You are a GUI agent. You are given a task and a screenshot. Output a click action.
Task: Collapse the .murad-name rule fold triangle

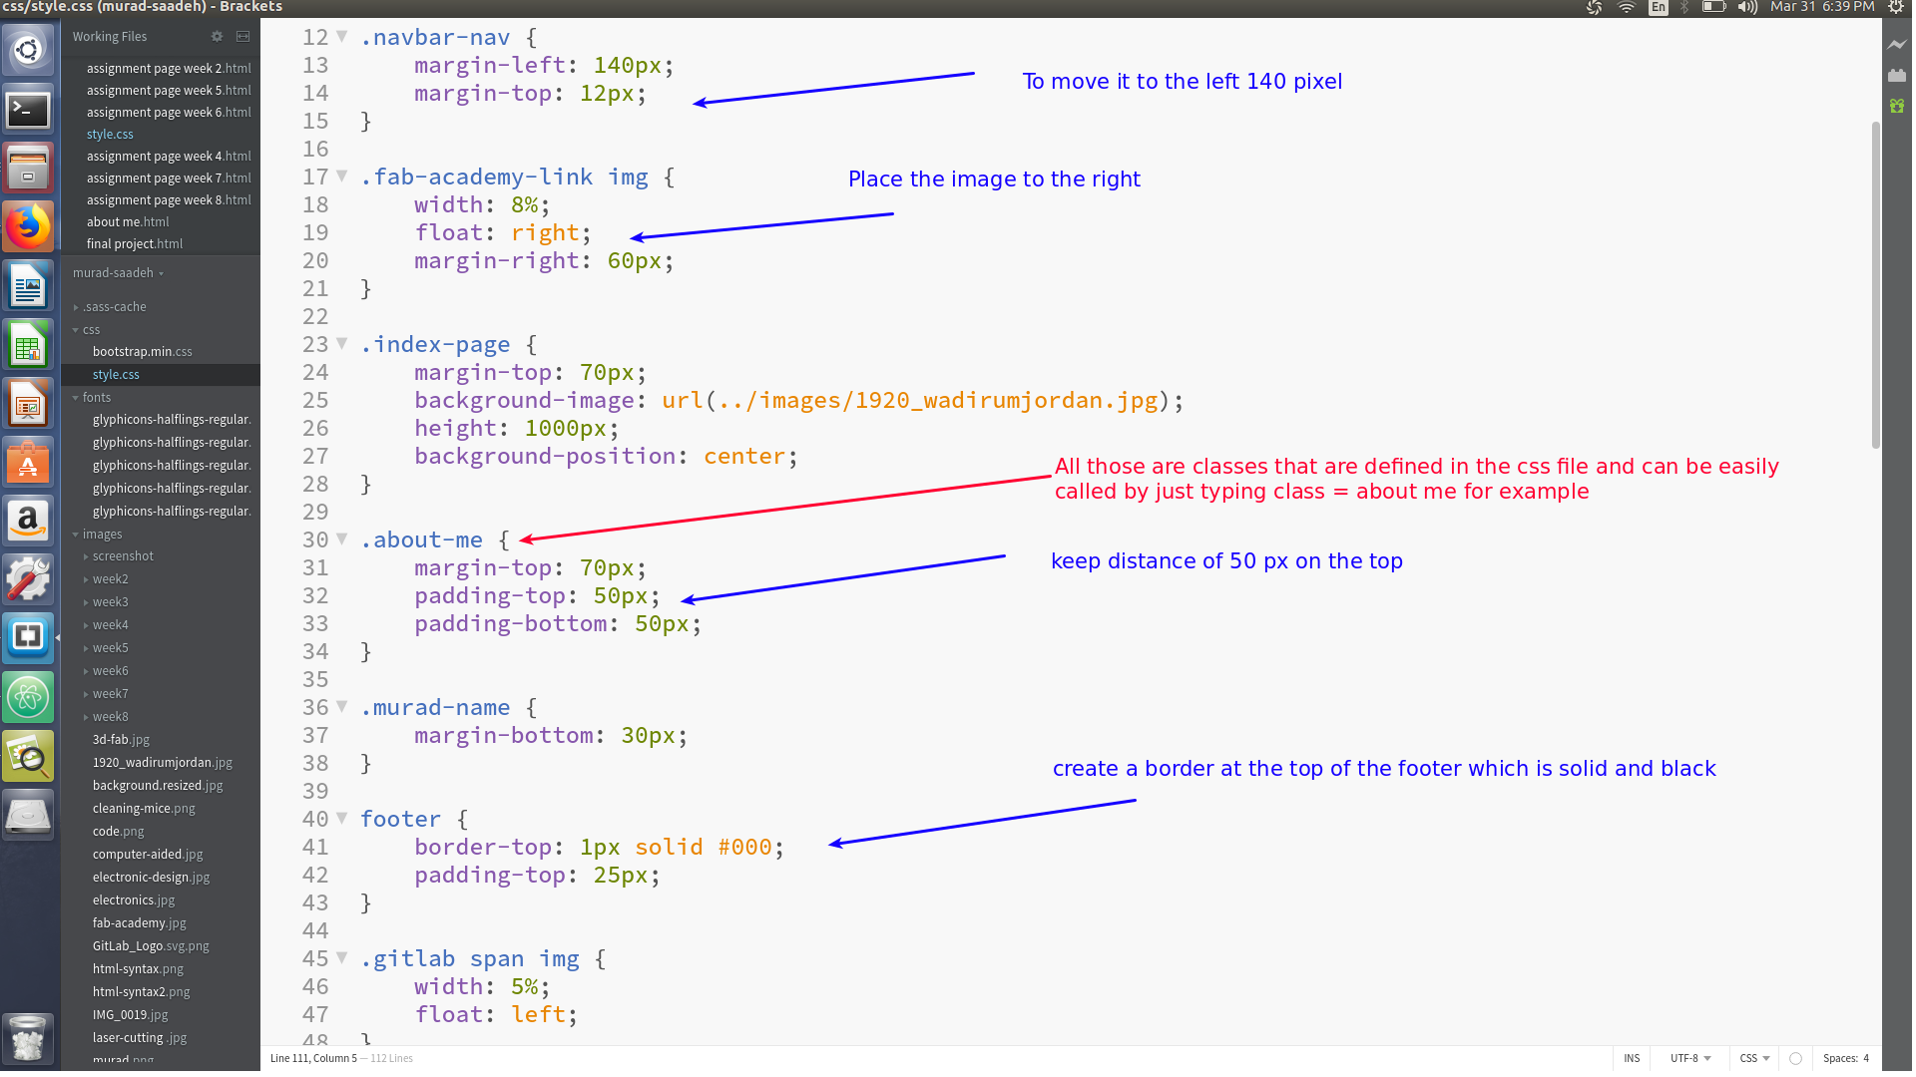tap(342, 707)
